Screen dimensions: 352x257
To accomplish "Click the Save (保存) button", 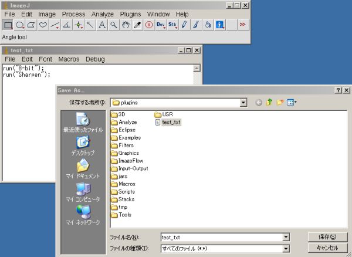I will pos(327,237).
